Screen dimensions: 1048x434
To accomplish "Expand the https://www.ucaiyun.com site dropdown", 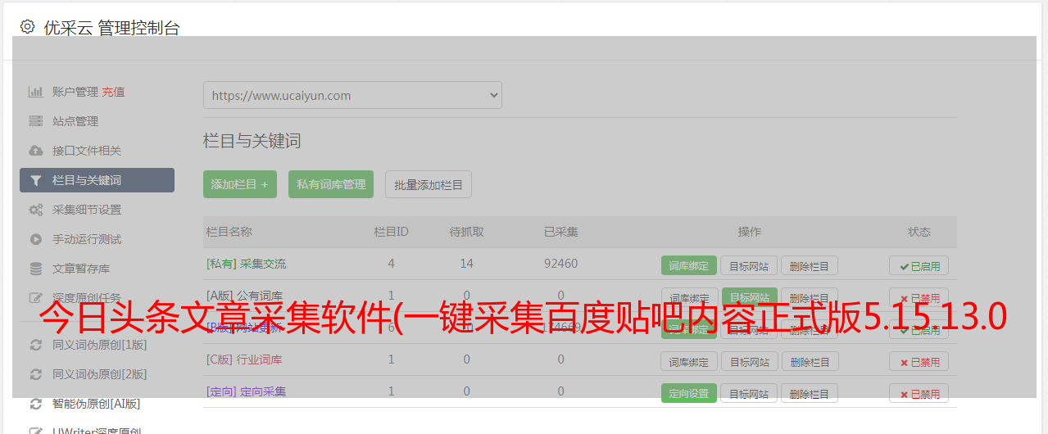I will pos(352,95).
